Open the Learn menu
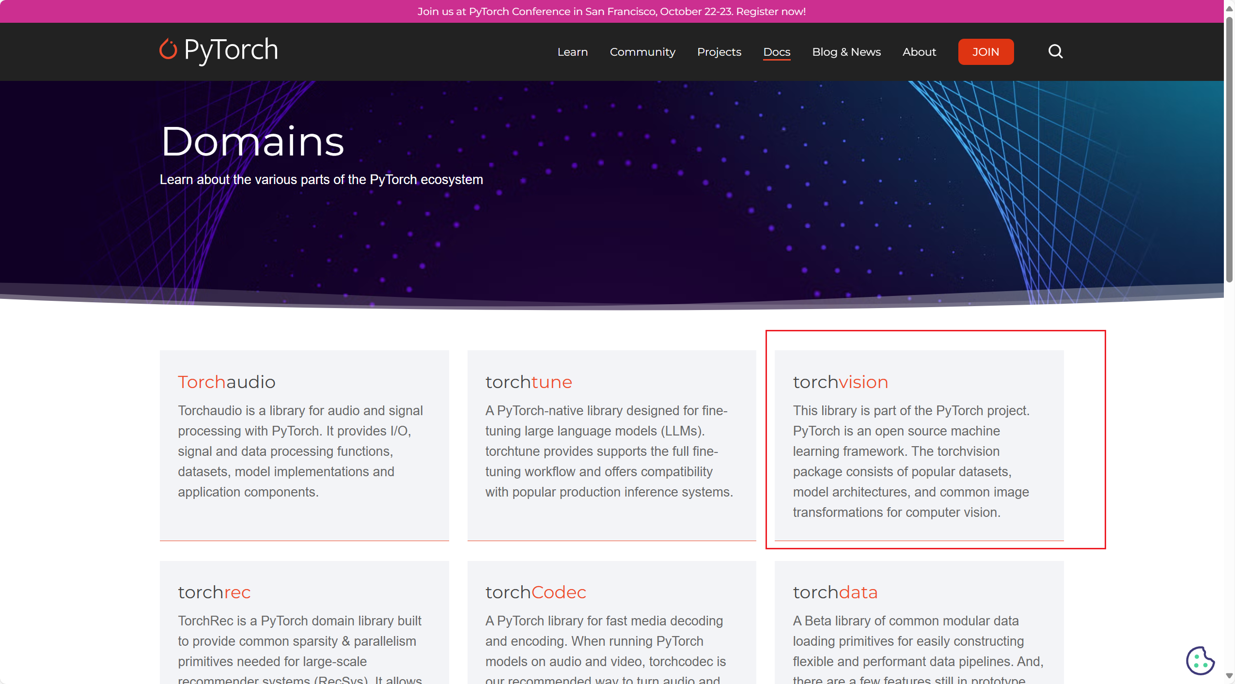 (x=572, y=52)
